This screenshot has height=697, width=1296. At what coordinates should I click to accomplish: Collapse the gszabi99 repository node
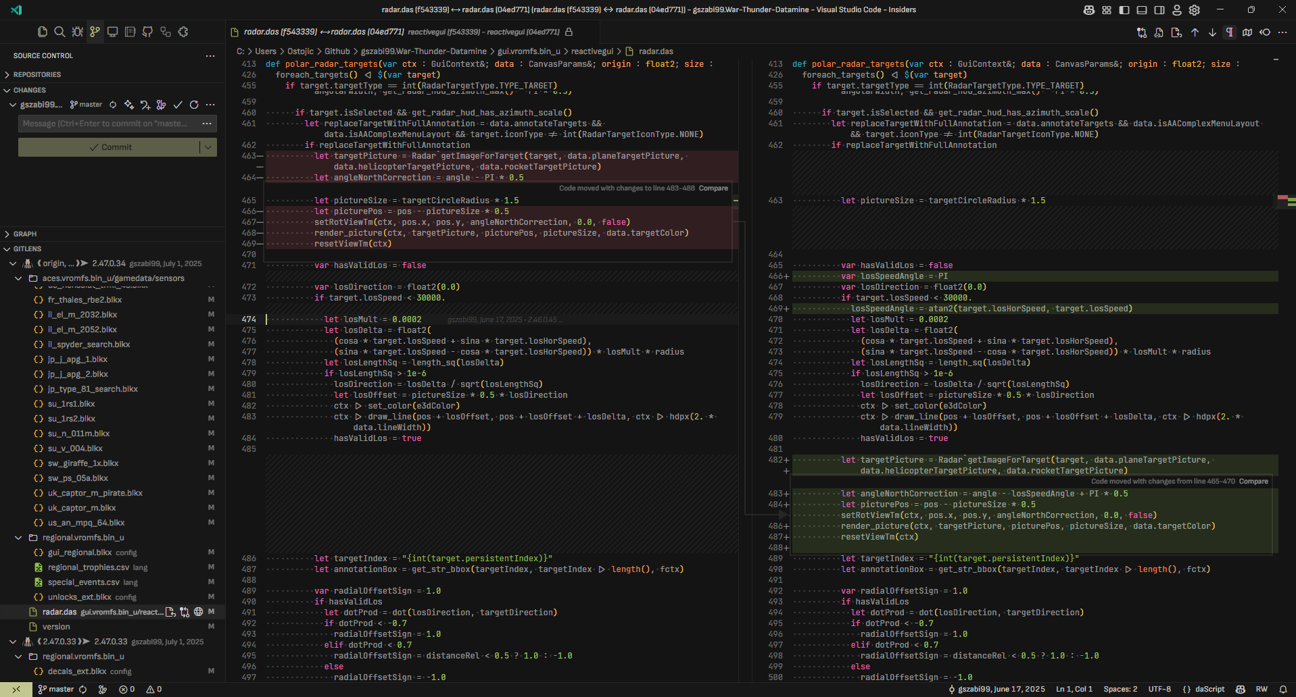point(13,105)
